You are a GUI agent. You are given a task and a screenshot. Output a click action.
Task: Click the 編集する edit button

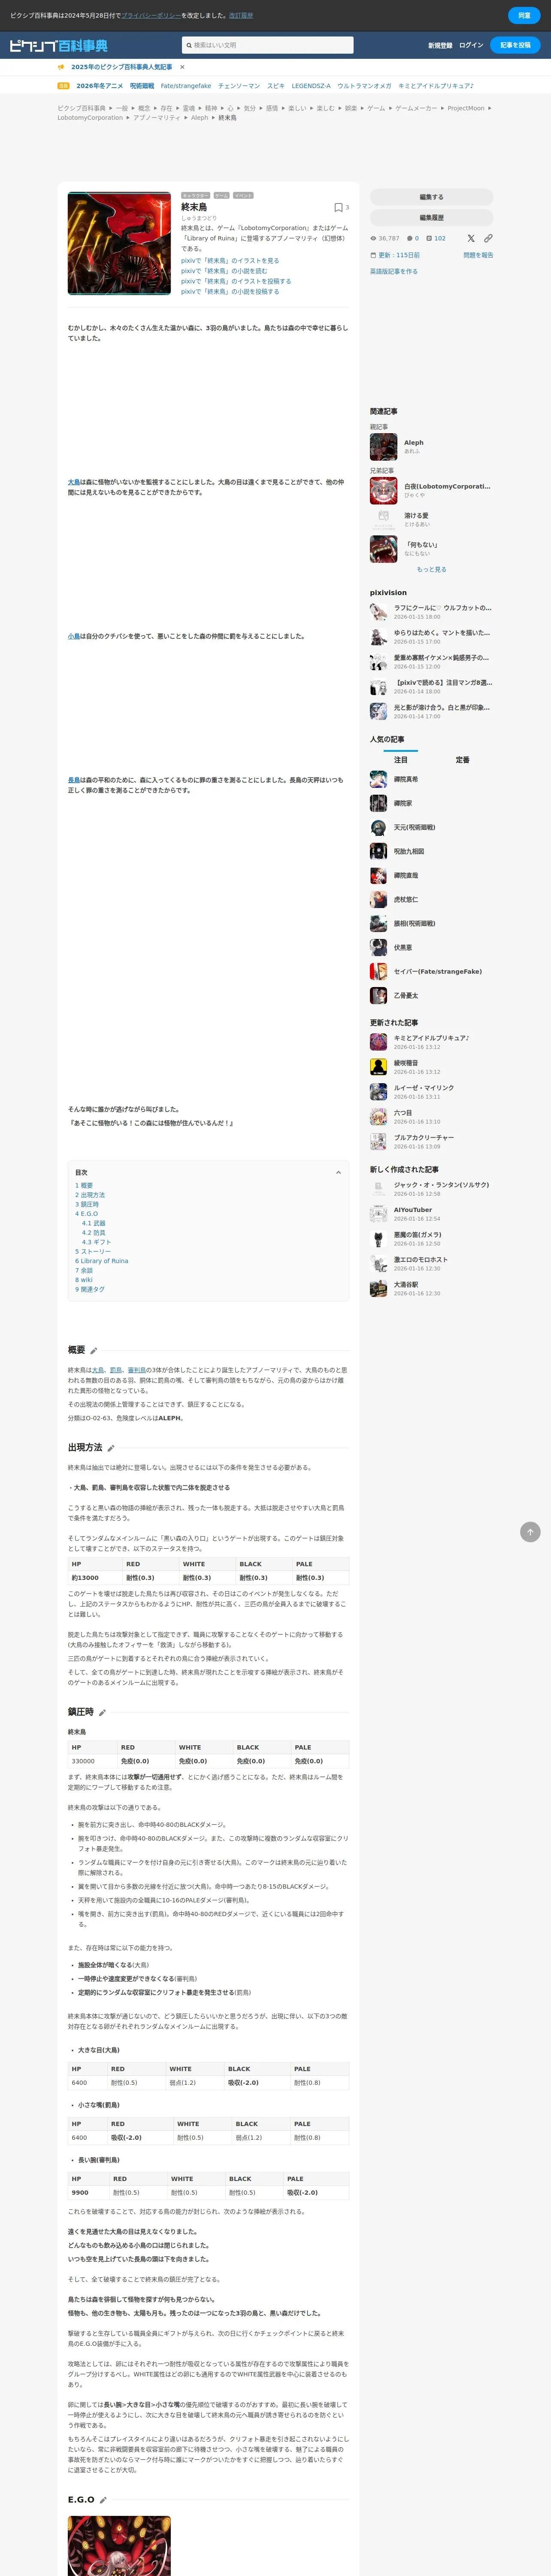[432, 197]
